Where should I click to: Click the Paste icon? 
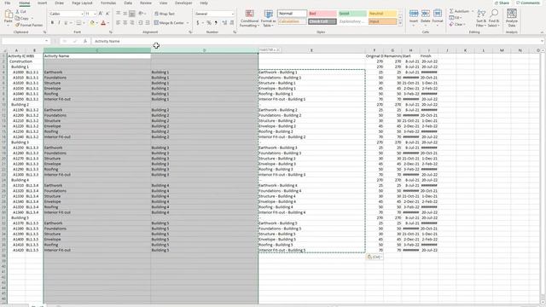pos(9,14)
